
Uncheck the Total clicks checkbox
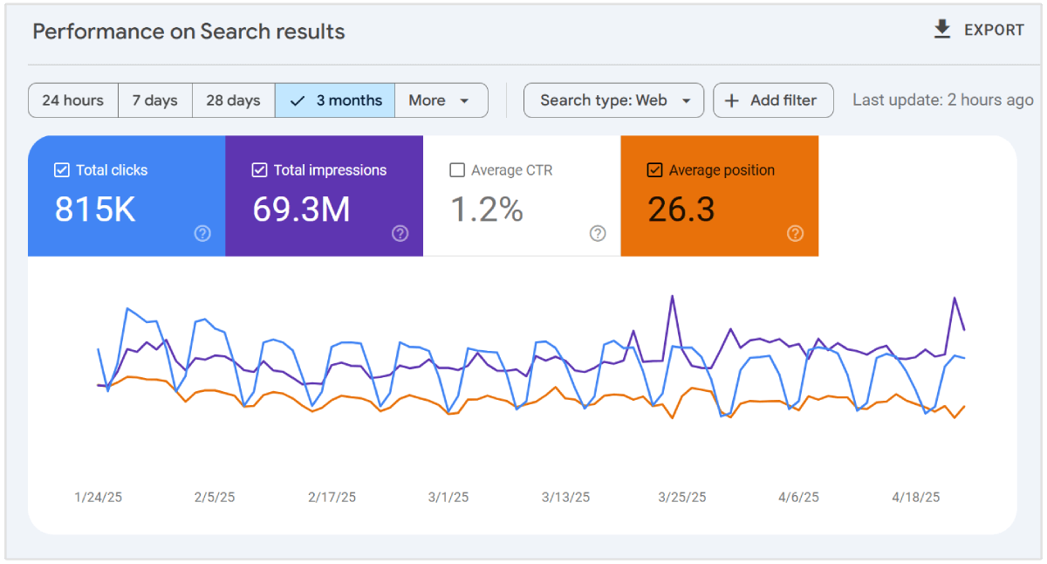pyautogui.click(x=62, y=170)
